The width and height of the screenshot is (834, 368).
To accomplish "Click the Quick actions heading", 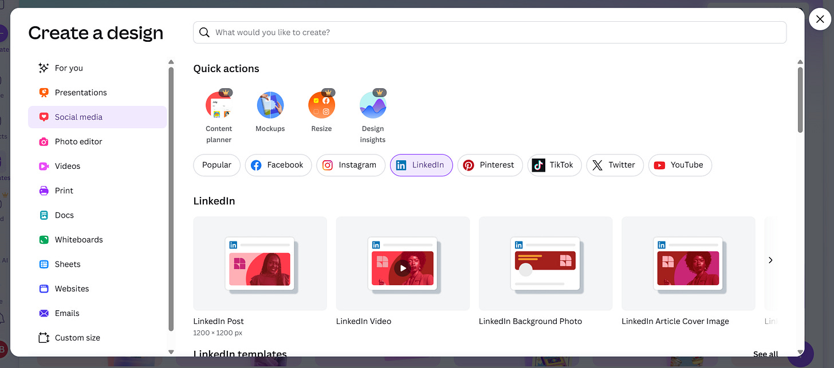I will (226, 69).
